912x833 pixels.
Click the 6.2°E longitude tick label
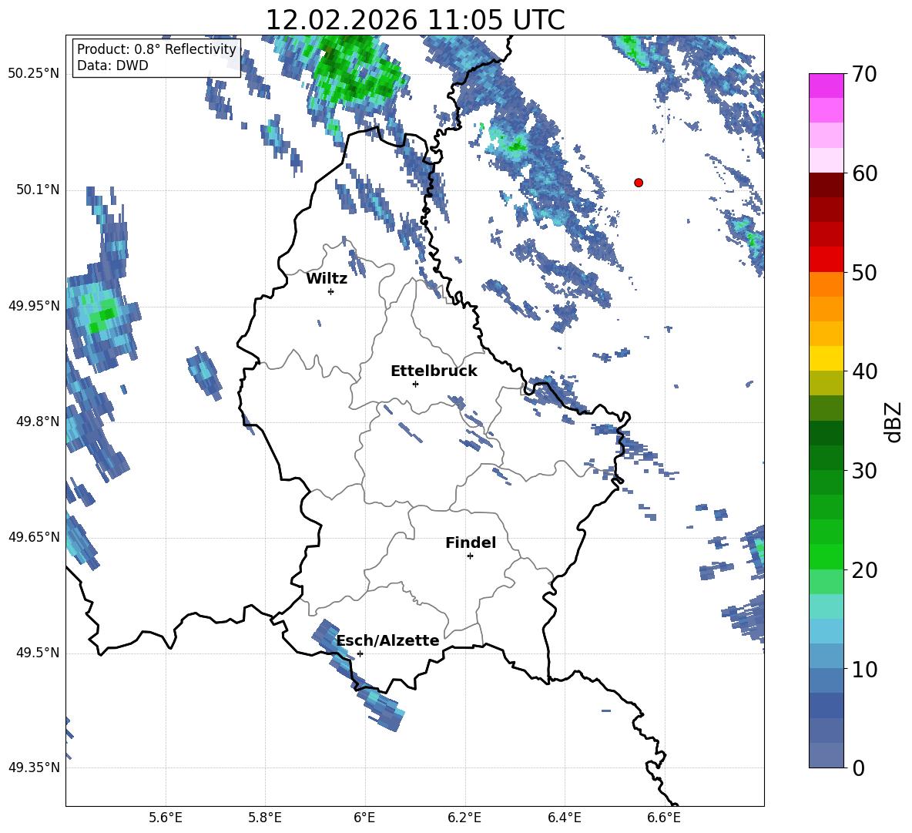click(x=464, y=818)
